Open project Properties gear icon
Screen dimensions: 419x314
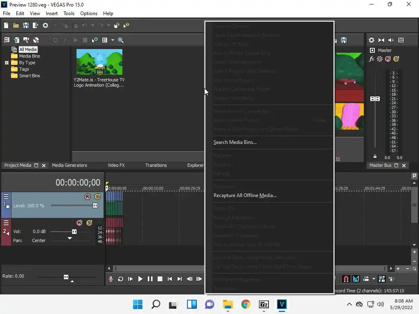pyautogui.click(x=45, y=25)
